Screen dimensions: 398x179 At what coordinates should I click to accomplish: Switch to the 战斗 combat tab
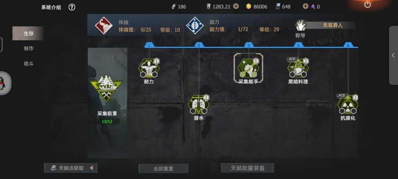coord(28,64)
